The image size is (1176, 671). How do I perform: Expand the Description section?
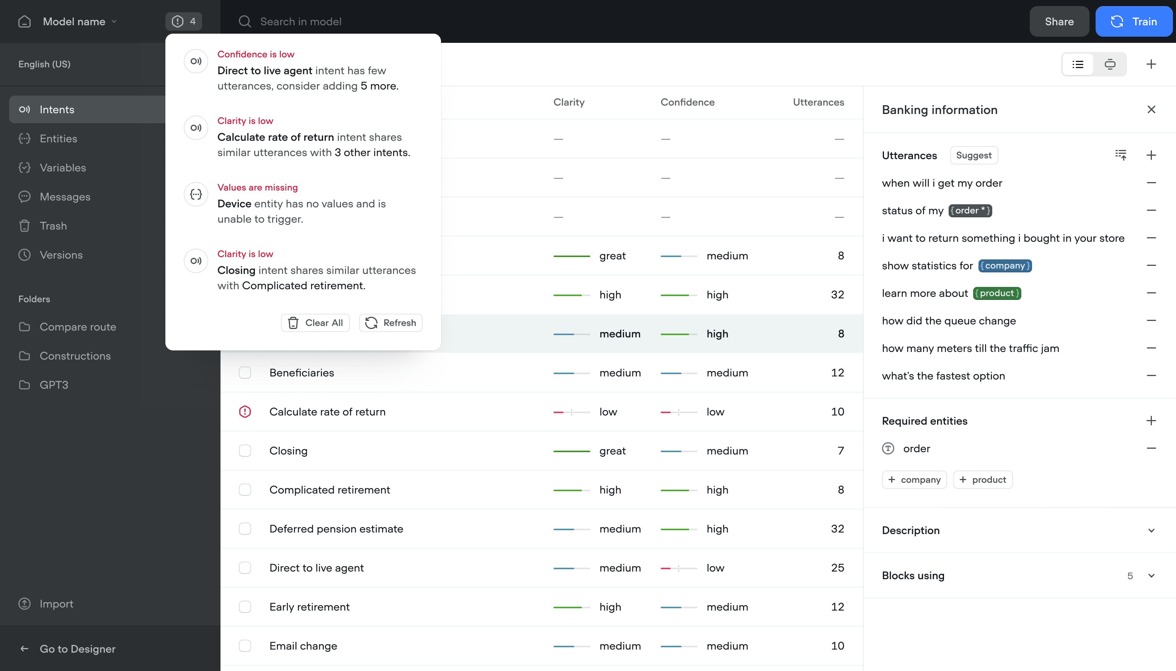1151,531
